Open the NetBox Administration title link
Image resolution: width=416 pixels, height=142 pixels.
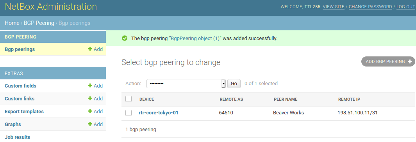[x=51, y=7]
